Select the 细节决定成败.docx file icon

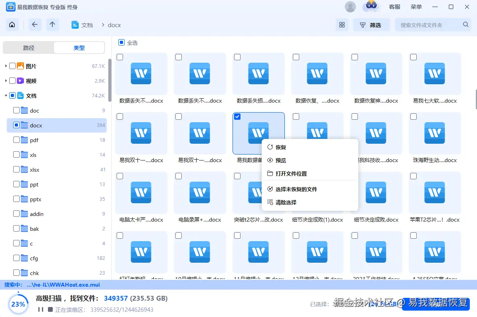(376, 192)
